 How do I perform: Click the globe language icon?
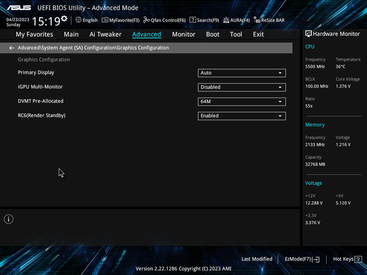pyautogui.click(x=79, y=20)
